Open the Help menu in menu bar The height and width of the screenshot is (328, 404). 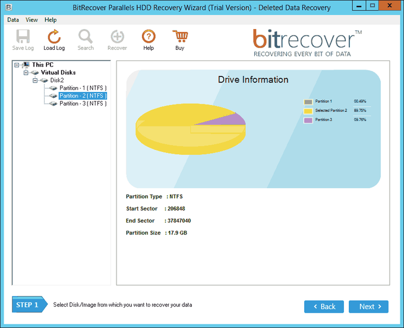click(50, 20)
